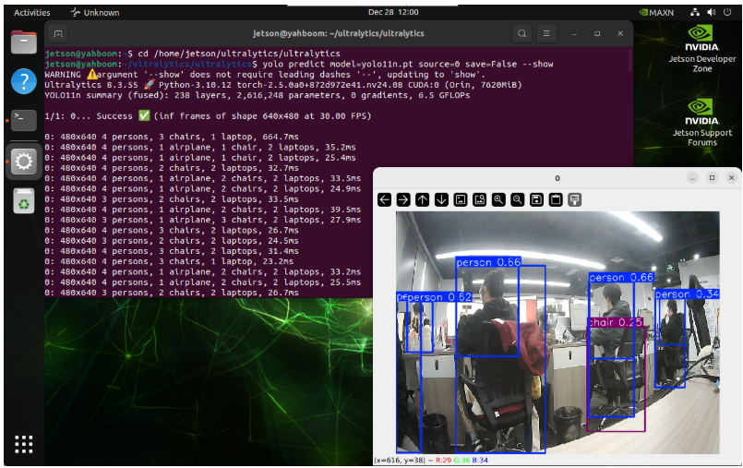Screen dimensions: 743x468
Task: Open terminal search with magnifier button
Action: [x=521, y=33]
